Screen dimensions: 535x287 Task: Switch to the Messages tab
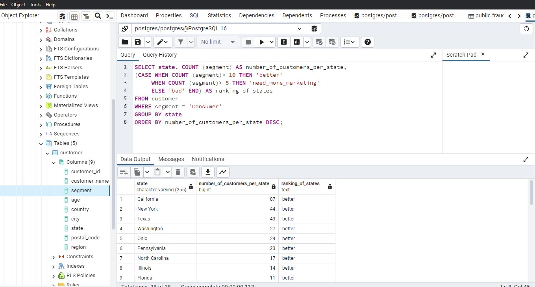click(x=171, y=159)
